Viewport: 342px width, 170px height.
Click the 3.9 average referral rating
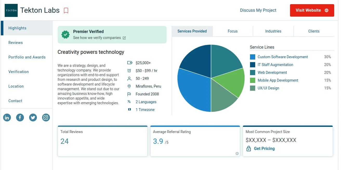click(x=158, y=141)
